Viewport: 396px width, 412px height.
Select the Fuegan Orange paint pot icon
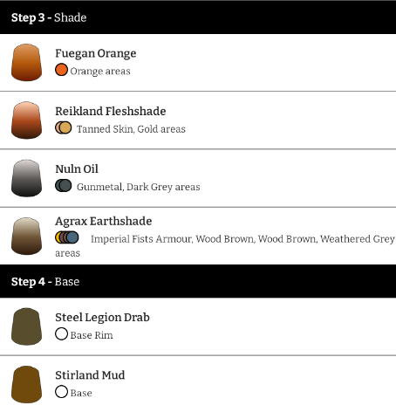pos(26,62)
